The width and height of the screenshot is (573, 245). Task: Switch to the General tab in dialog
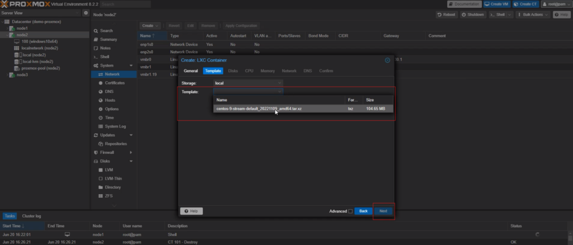point(191,71)
